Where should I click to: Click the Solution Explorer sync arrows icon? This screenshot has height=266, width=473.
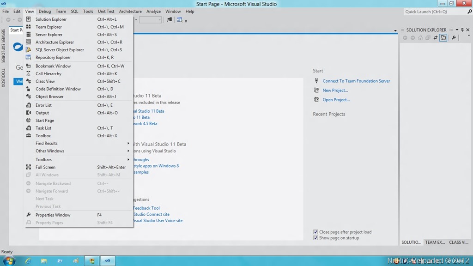coord(435,38)
